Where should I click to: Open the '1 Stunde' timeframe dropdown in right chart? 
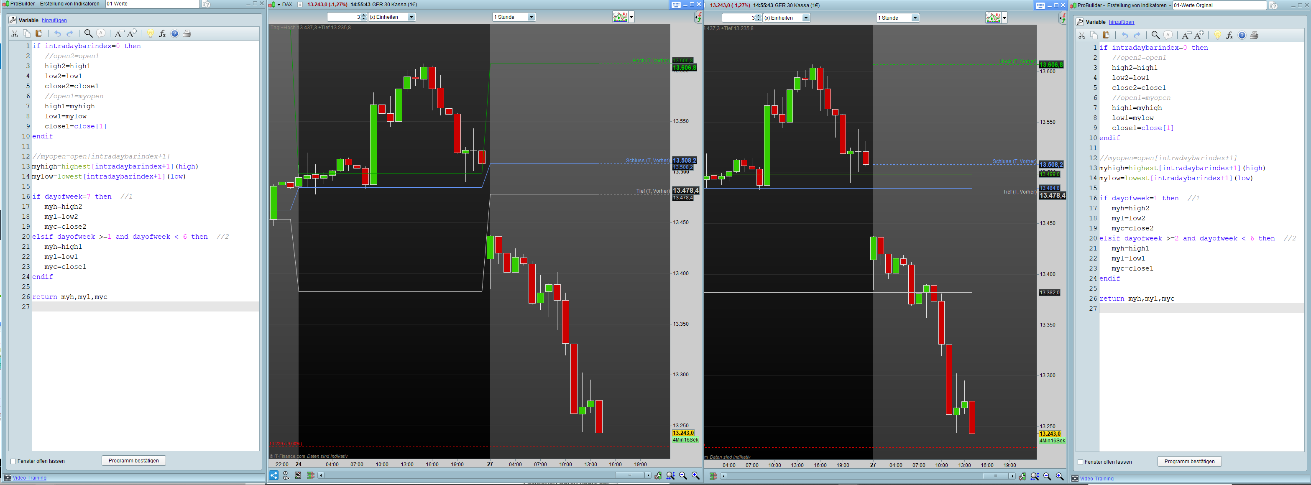click(x=915, y=18)
